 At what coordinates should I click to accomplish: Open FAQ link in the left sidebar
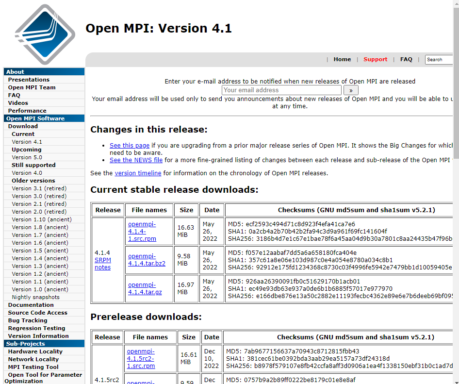14,95
